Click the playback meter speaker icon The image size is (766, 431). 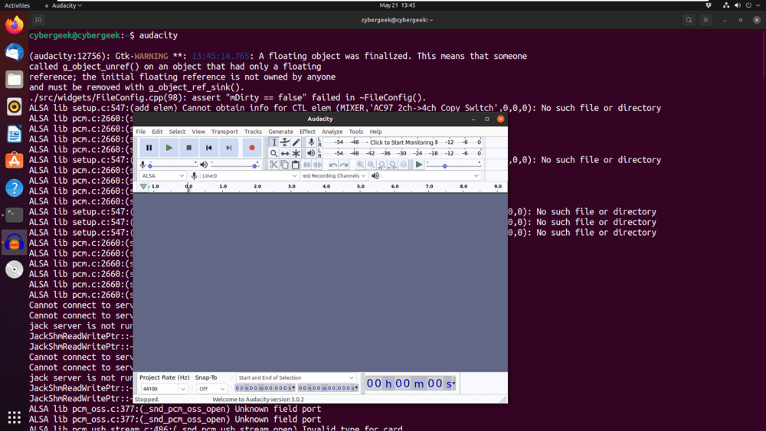pos(311,153)
